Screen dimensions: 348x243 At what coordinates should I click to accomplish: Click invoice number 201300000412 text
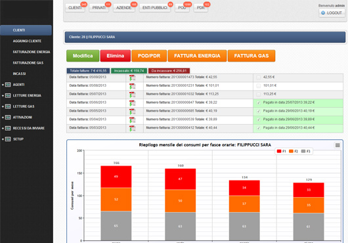pos(183,128)
